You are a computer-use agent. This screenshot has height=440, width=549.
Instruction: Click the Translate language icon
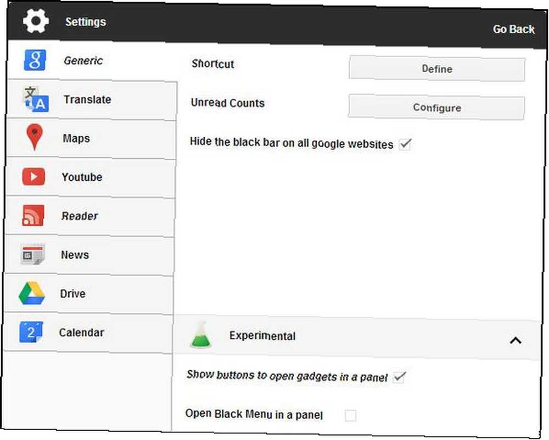click(35, 99)
